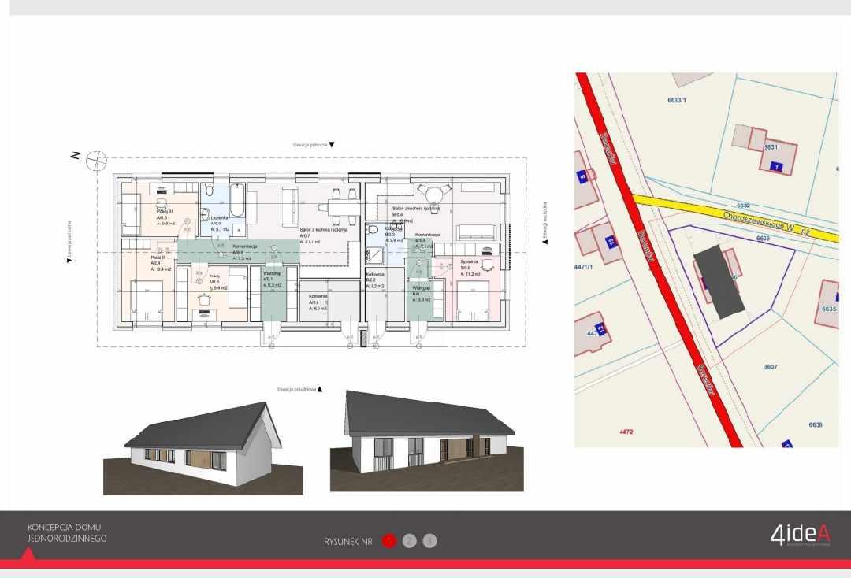
Task: Select drawing number 1 red circle
Action: (x=389, y=540)
